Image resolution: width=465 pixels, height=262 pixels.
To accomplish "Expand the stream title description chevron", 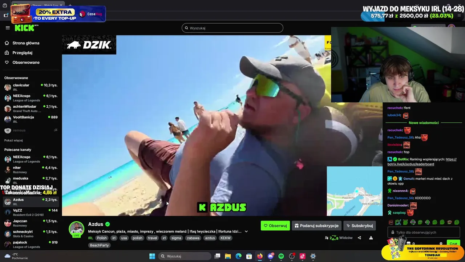I will point(246,231).
